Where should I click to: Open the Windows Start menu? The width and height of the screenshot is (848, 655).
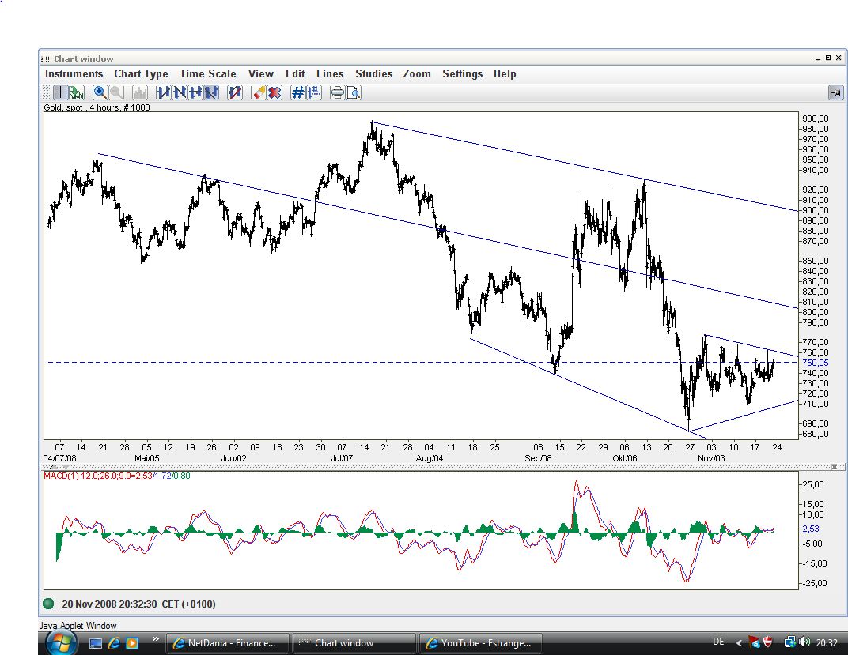pos(62,643)
